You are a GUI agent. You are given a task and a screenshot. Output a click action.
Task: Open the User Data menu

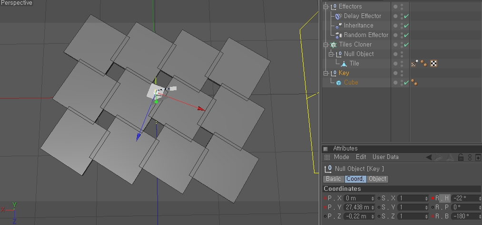coord(385,157)
